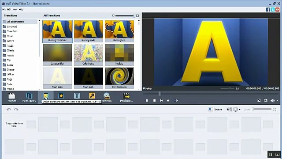Open the audio mixer icon
282x159 pixels.
pos(229,110)
